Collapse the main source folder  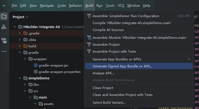coord(30,97)
